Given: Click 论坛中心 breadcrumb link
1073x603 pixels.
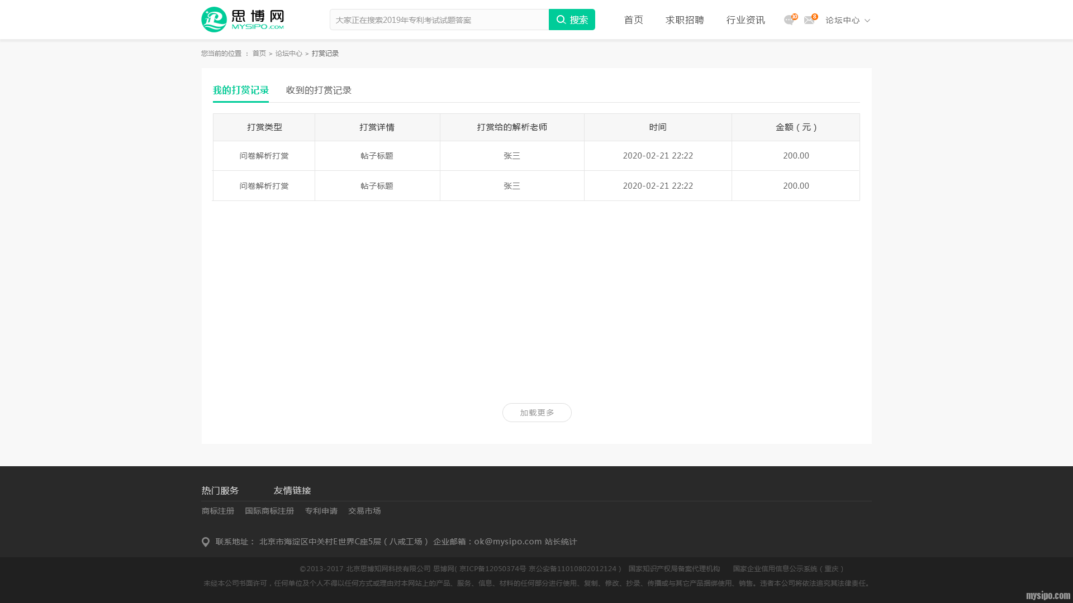Looking at the screenshot, I should (288, 54).
